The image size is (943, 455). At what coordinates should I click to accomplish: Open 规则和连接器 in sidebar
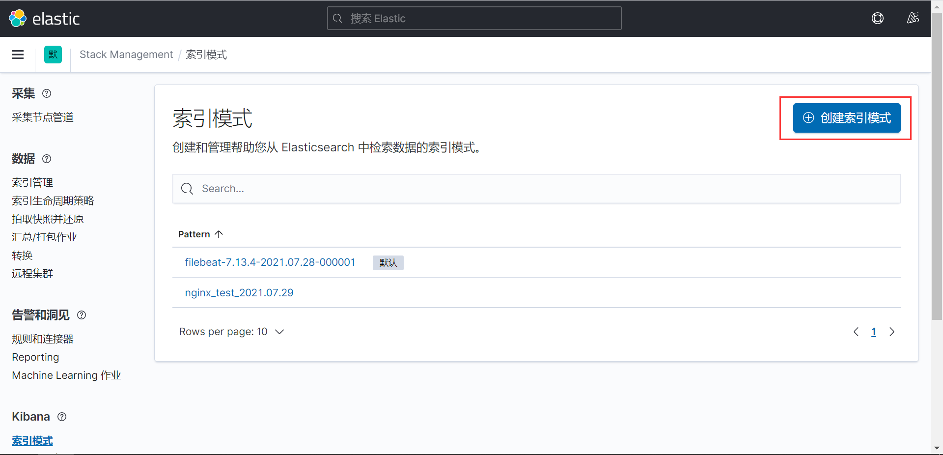[x=43, y=339]
